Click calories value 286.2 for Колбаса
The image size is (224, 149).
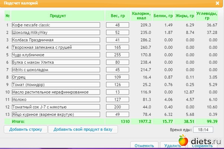(x=146, y=40)
